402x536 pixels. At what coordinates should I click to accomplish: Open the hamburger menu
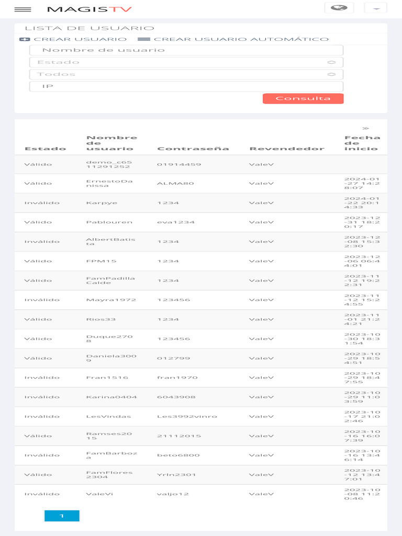23,9
